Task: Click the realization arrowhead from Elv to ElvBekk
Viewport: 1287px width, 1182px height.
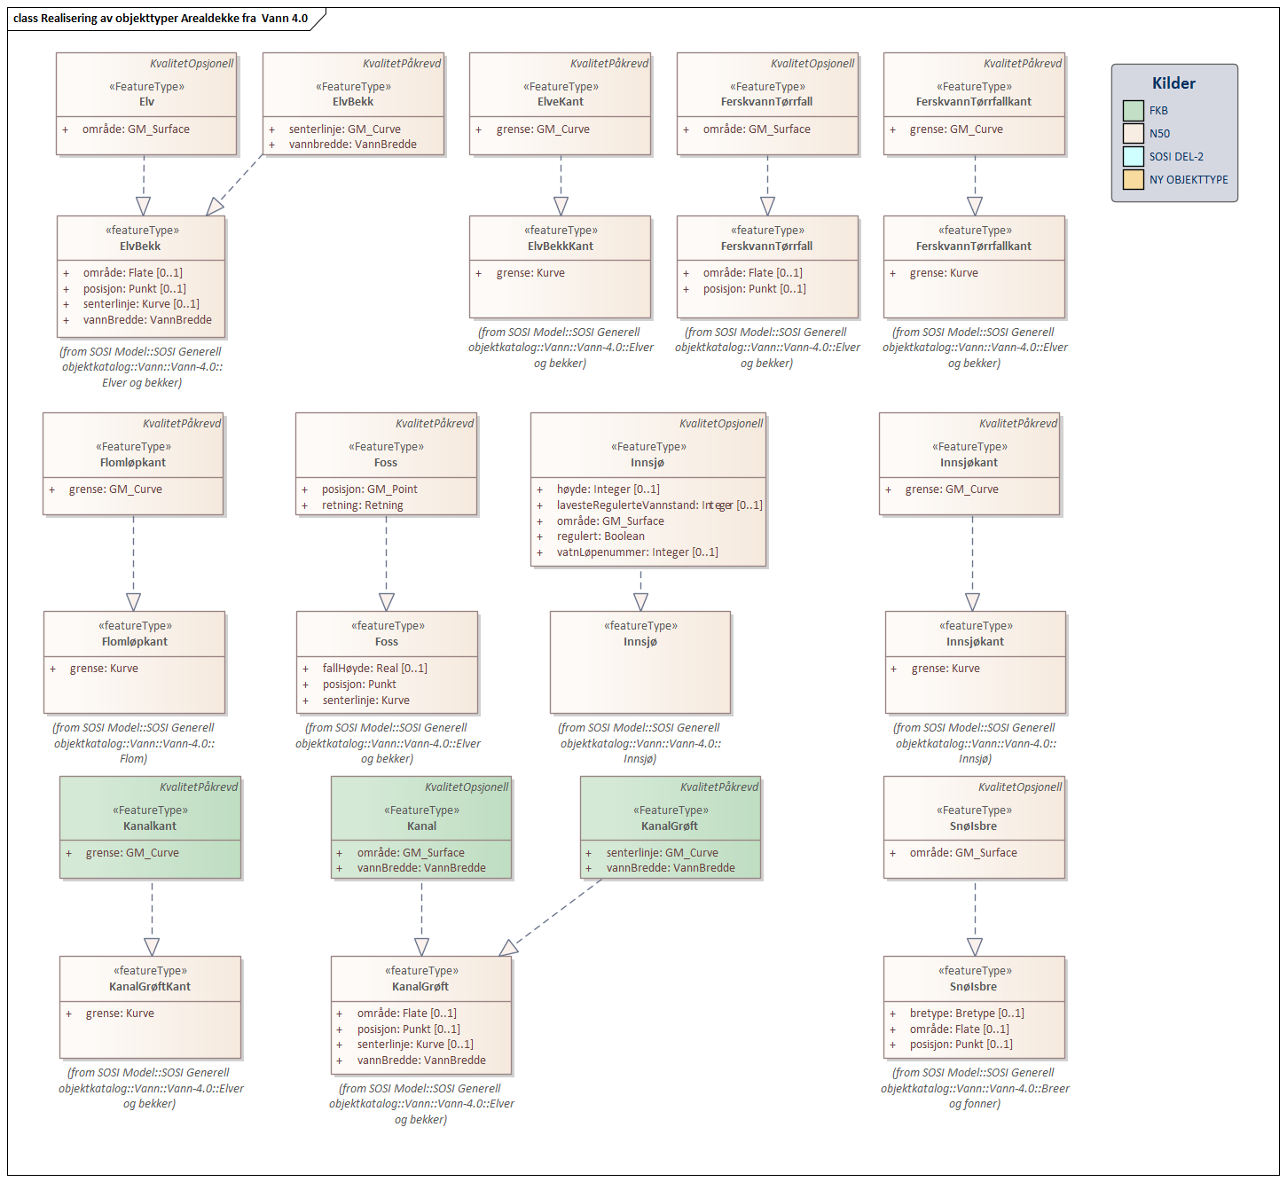Action: coord(144,206)
